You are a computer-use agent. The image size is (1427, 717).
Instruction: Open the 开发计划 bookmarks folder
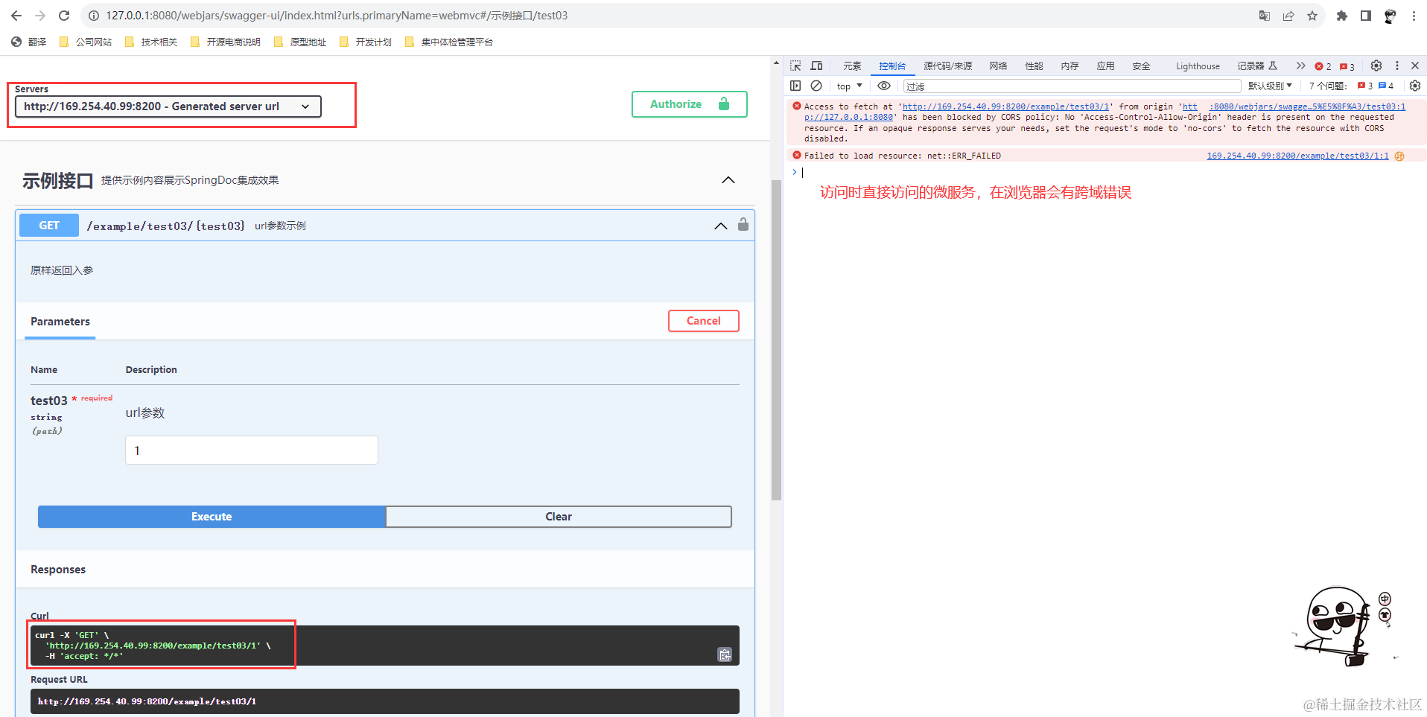[366, 42]
